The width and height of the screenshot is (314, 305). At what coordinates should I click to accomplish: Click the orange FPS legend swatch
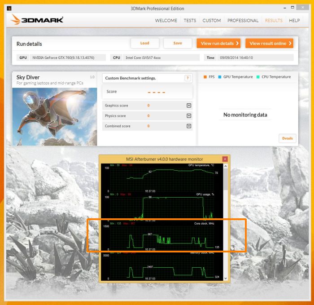point(205,77)
